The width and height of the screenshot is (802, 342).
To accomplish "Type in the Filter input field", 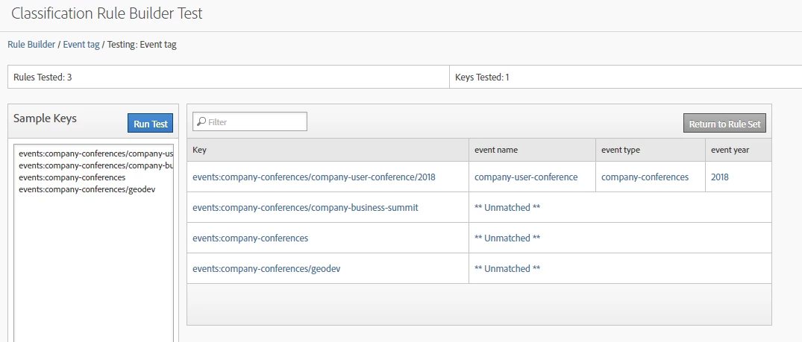I will (255, 121).
